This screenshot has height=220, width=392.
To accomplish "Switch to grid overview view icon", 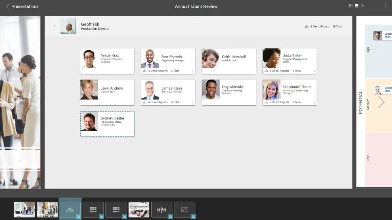I will 350,6.
